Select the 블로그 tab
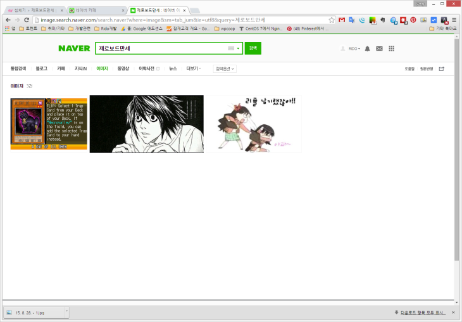462x322 pixels. pyautogui.click(x=42, y=68)
